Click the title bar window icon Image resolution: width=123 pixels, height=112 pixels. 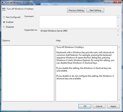coord(3,2)
